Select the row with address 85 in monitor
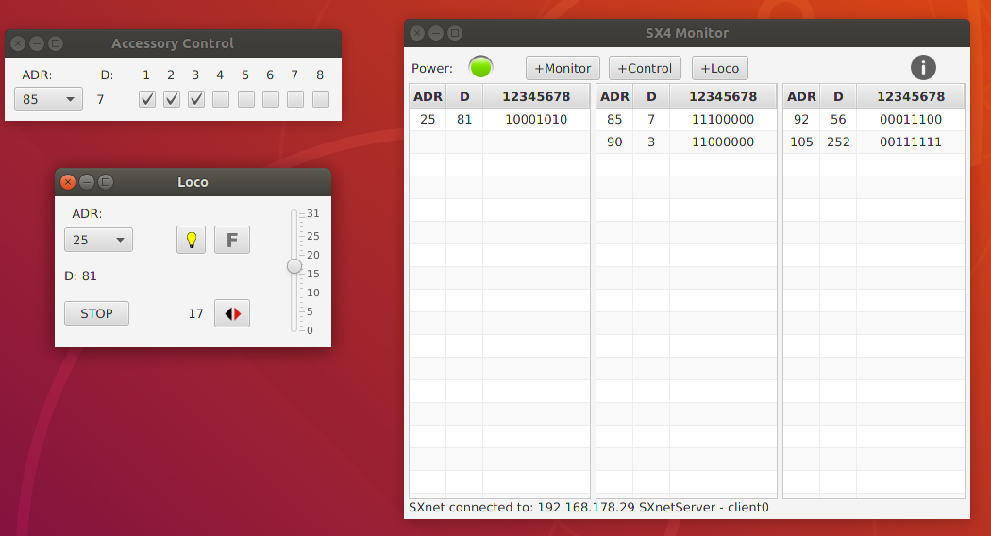The height and width of the screenshot is (536, 991). click(x=686, y=120)
